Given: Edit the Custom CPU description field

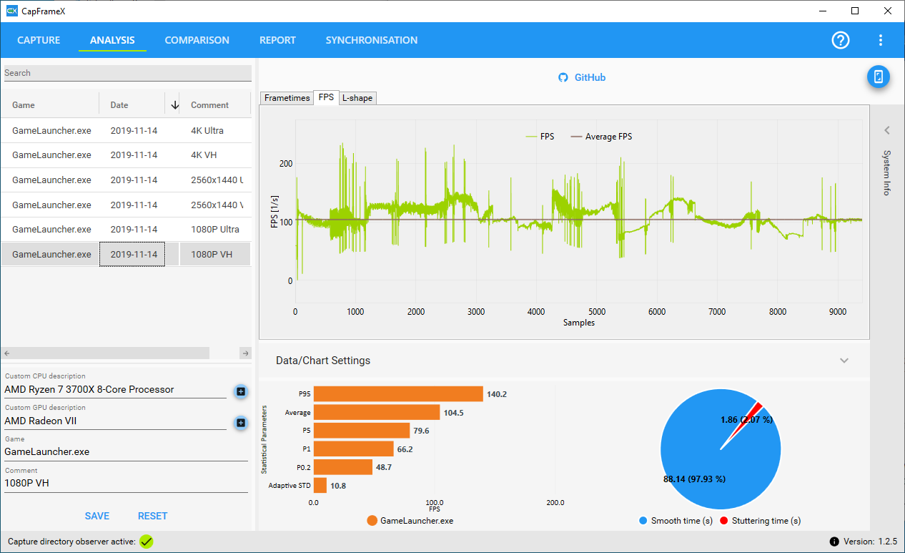Looking at the screenshot, I should 115,390.
